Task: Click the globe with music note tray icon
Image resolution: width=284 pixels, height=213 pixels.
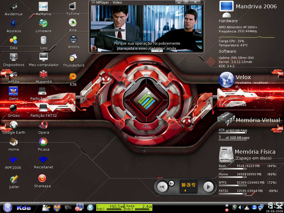Action: pyautogui.click(x=234, y=207)
